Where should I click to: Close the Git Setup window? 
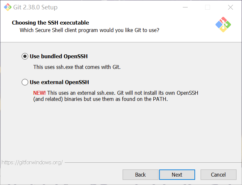click(230, 7)
